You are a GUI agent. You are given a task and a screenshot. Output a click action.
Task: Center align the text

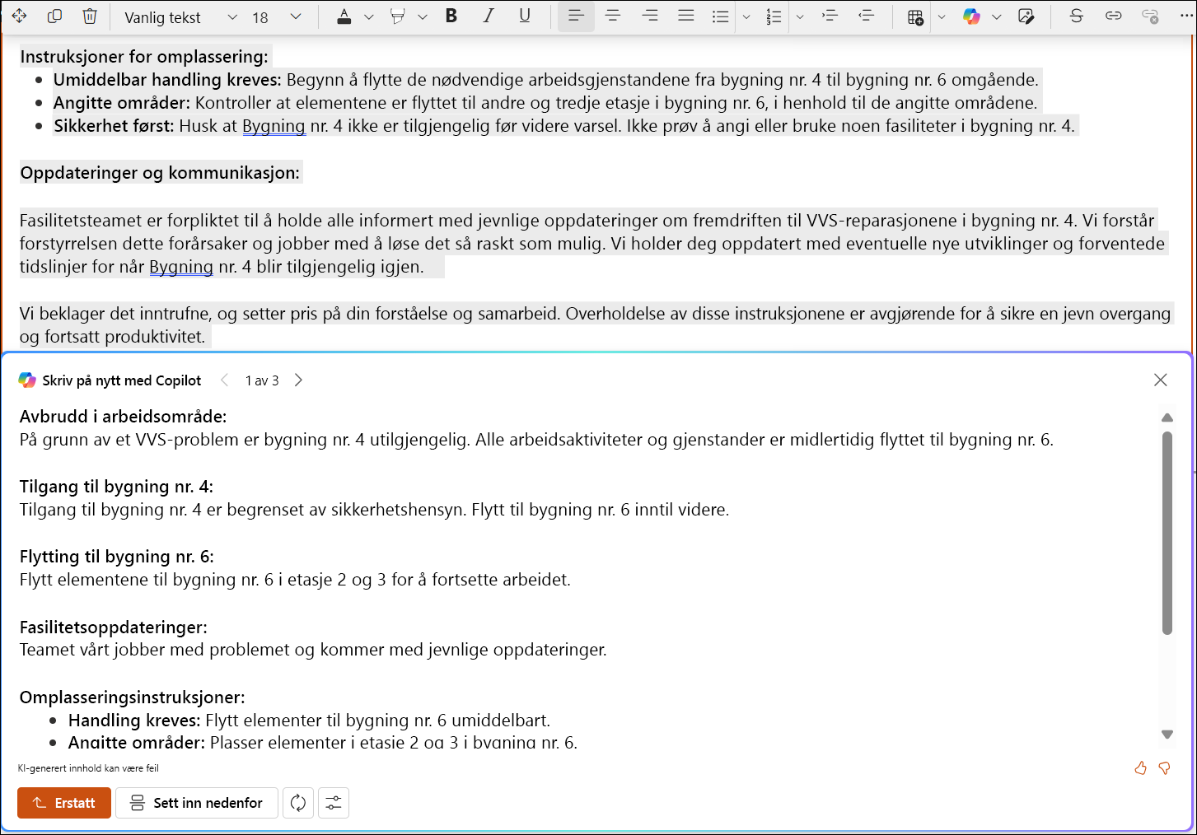click(x=613, y=16)
